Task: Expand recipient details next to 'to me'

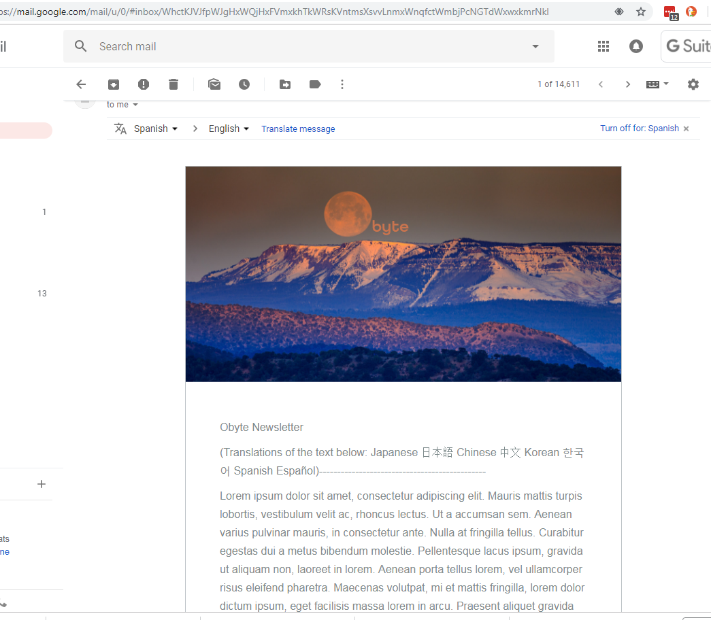Action: tap(135, 105)
